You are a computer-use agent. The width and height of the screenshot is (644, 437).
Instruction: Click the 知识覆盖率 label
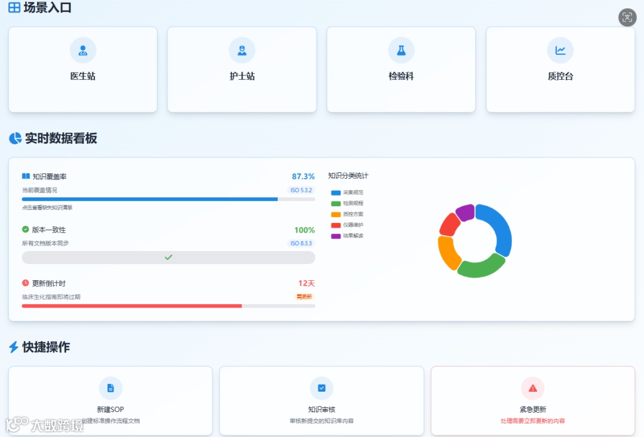[49, 176]
